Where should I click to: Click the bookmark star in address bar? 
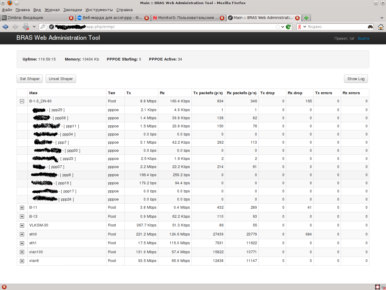click(x=277, y=27)
